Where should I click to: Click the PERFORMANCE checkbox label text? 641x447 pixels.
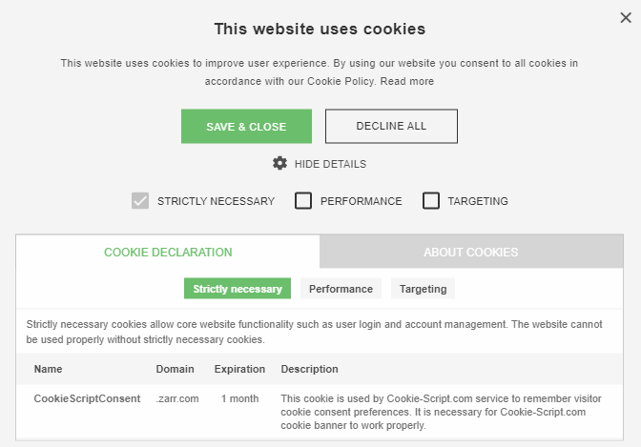pyautogui.click(x=361, y=201)
